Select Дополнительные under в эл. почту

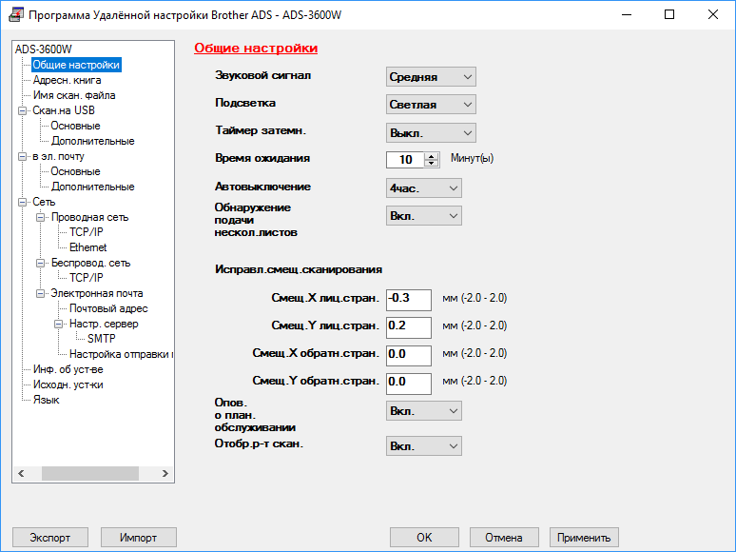[92, 187]
